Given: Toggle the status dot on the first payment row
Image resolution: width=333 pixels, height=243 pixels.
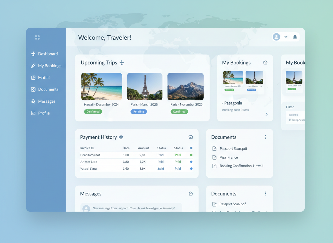Looking at the screenshot, I should tap(191, 155).
